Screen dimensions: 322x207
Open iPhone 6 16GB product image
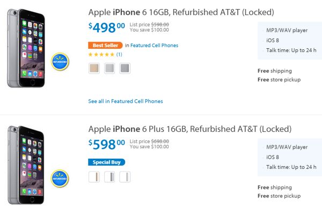tap(26, 48)
